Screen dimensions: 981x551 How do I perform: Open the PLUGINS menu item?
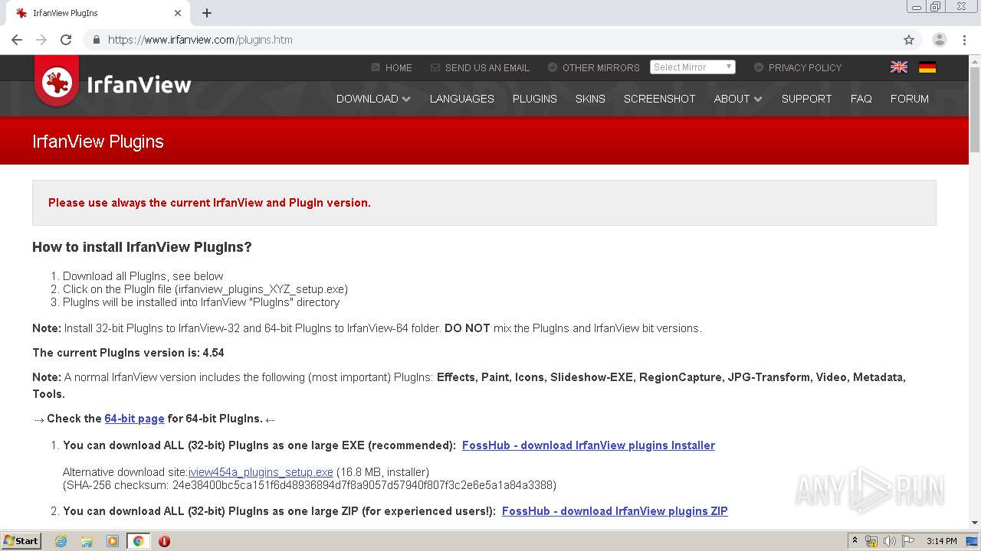pos(534,99)
